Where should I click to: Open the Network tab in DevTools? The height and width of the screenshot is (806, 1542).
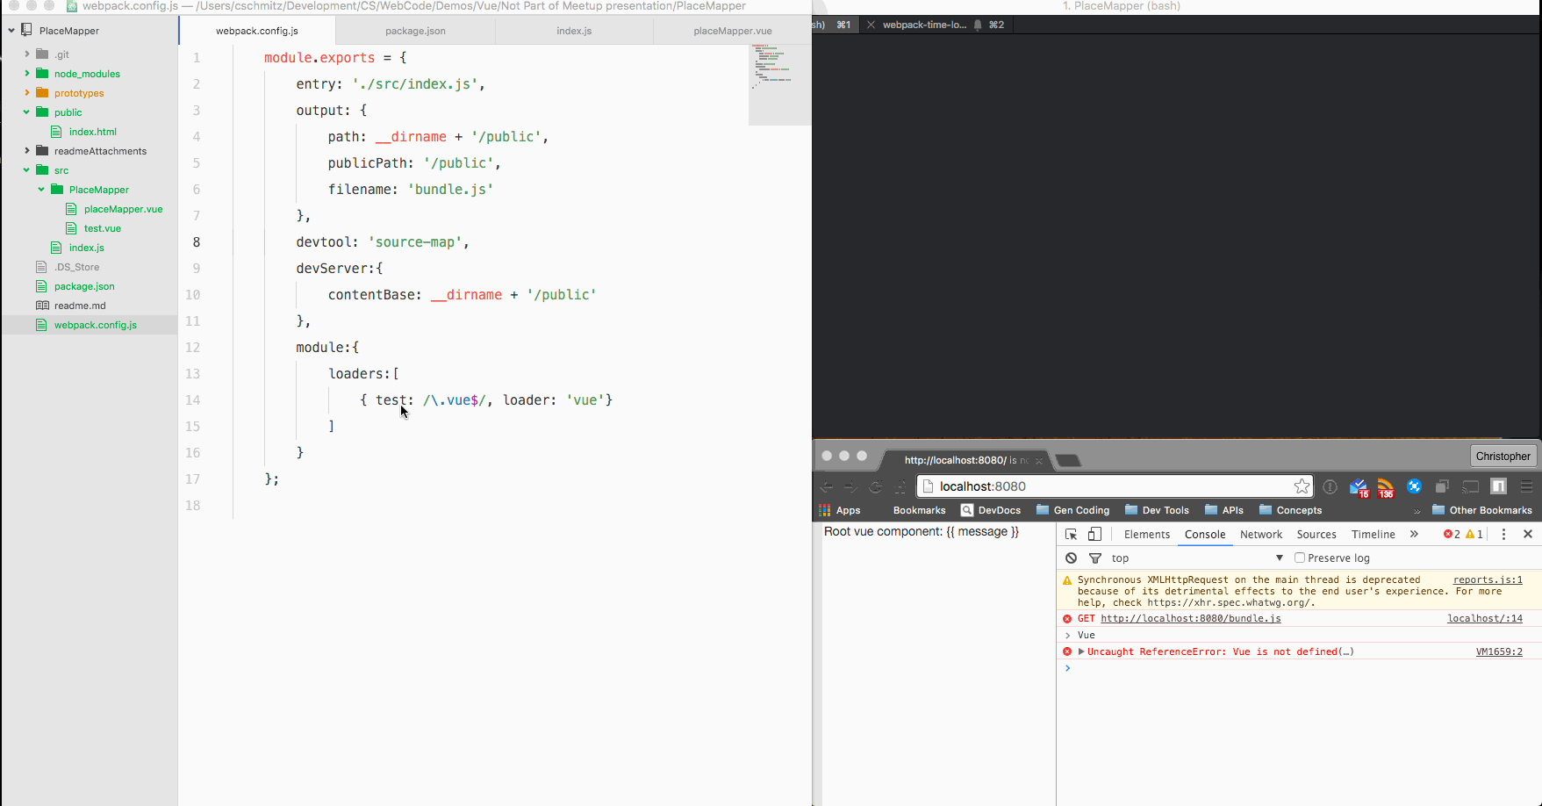point(1261,534)
